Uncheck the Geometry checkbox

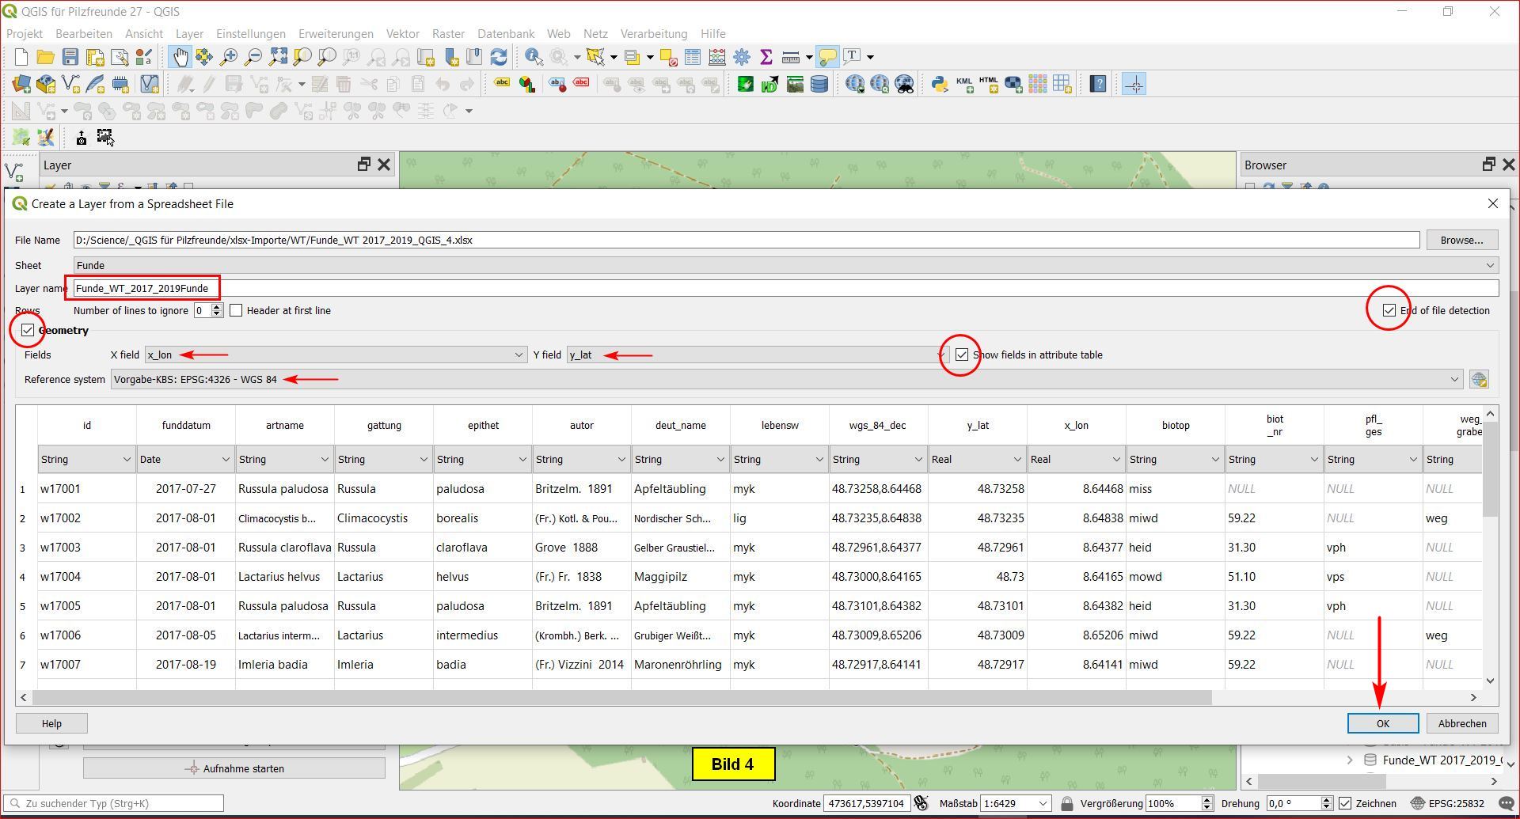point(28,331)
